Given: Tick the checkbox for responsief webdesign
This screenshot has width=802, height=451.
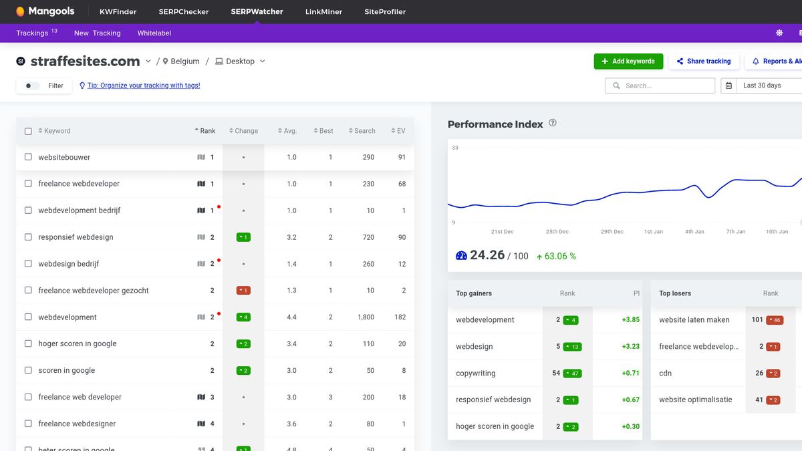Looking at the screenshot, I should coord(28,237).
